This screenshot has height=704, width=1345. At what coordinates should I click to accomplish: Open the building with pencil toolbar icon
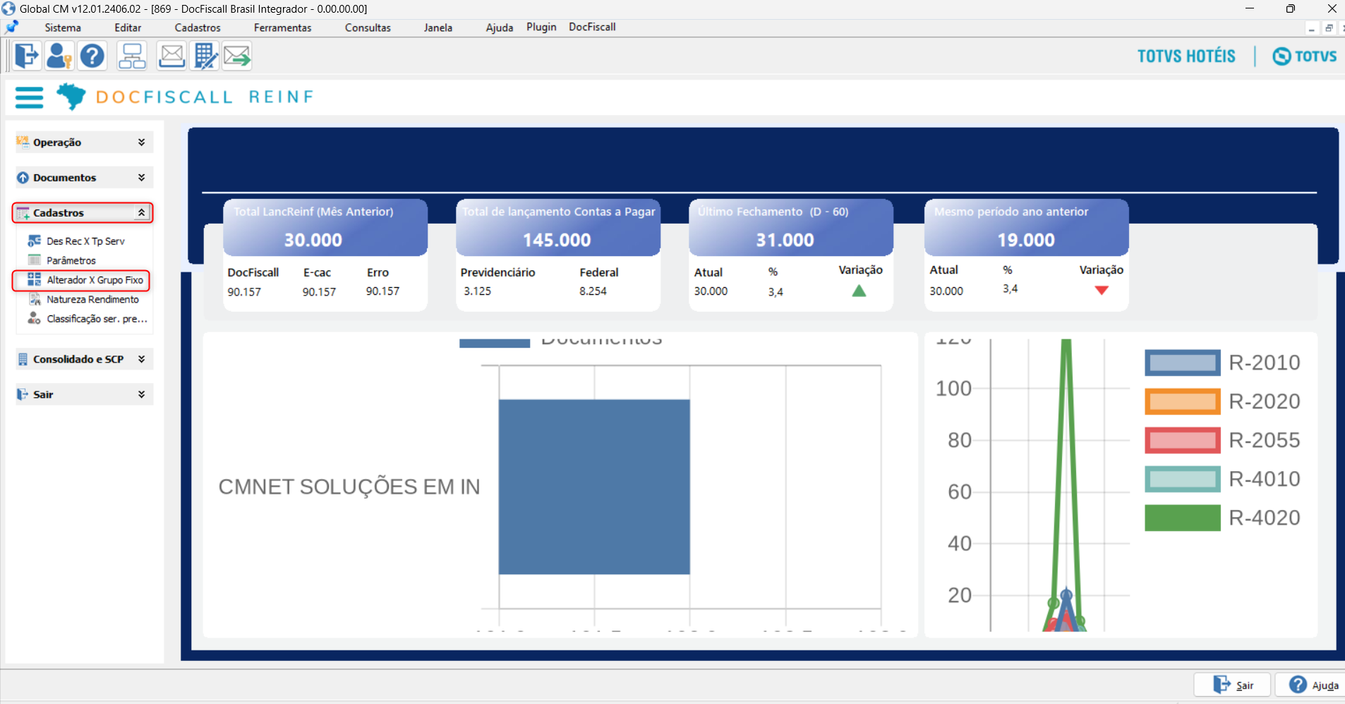205,56
